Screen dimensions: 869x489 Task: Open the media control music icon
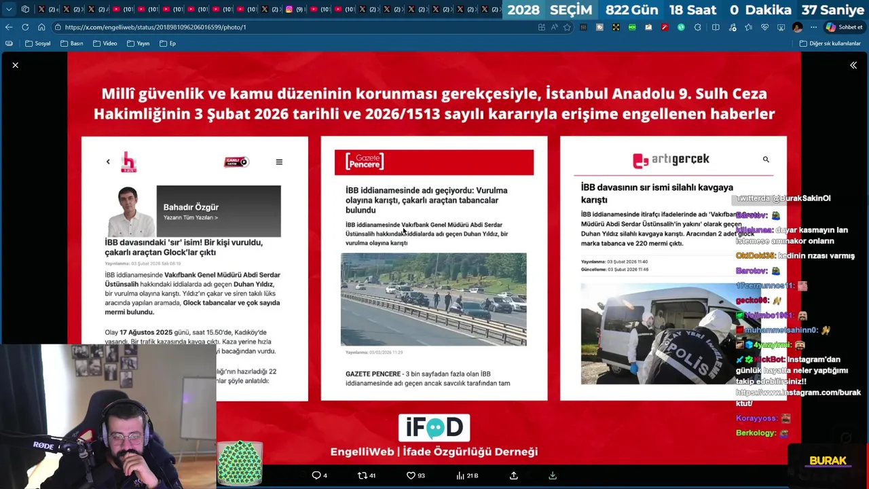click(x=732, y=27)
